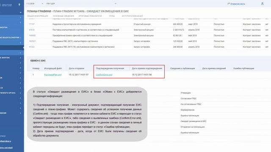Switch to the ИТОГОВЫЕ ПОКАЗАТЕЛИ tab
Image resolution: width=271 pixels, height=152 pixels.
point(90,16)
